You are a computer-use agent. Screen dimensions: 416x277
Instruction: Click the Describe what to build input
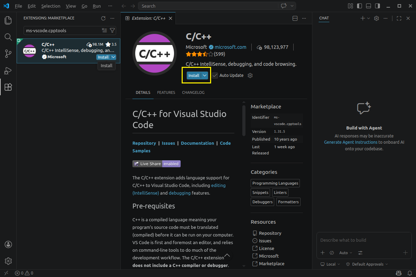[364, 240]
